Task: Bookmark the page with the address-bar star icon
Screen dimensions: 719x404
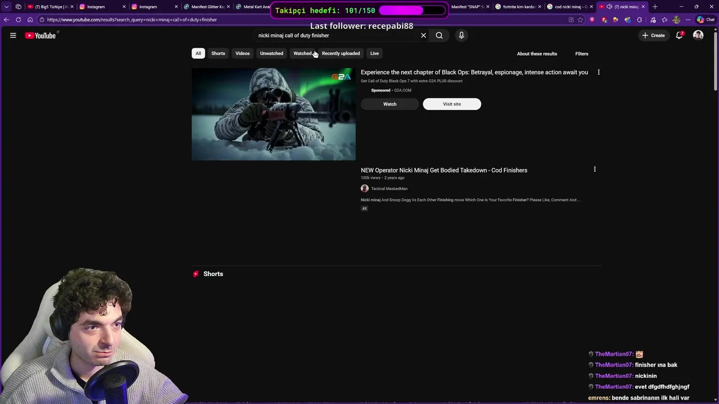Action: tap(580, 20)
